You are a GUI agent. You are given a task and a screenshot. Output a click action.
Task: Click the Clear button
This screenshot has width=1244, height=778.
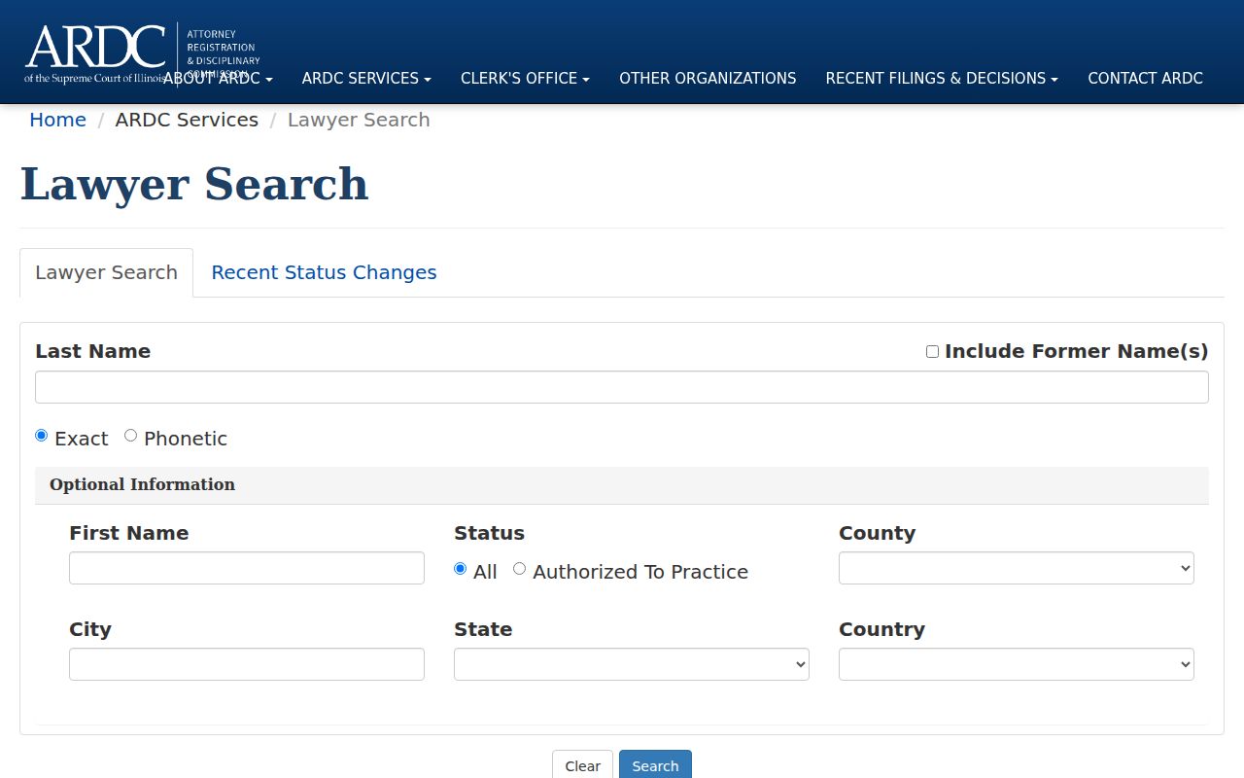click(582, 764)
